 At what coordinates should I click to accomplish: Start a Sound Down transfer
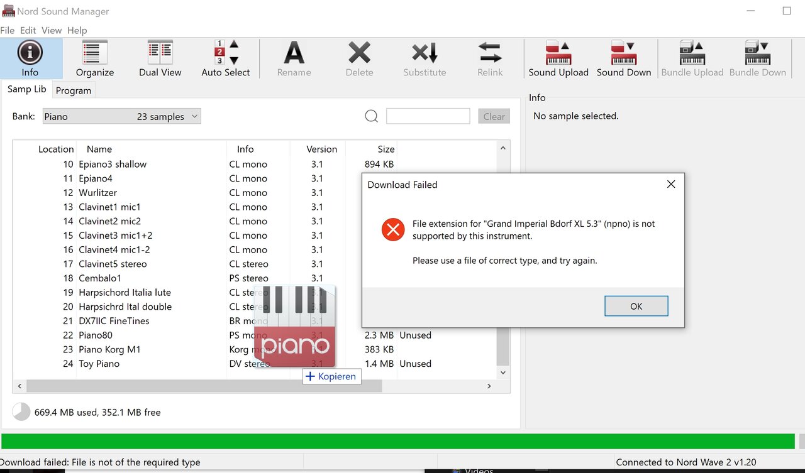click(x=624, y=58)
